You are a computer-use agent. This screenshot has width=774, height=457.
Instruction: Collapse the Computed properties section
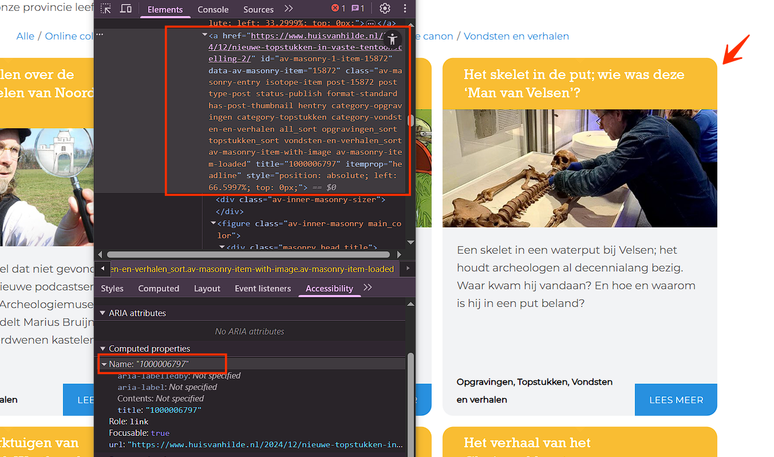103,349
